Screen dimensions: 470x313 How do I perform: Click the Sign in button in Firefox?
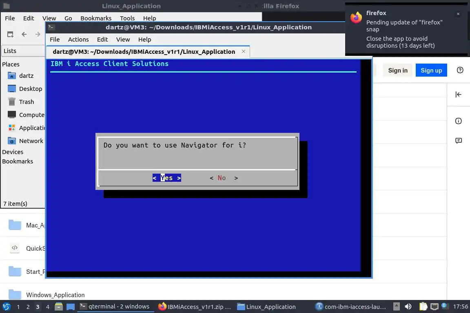398,71
